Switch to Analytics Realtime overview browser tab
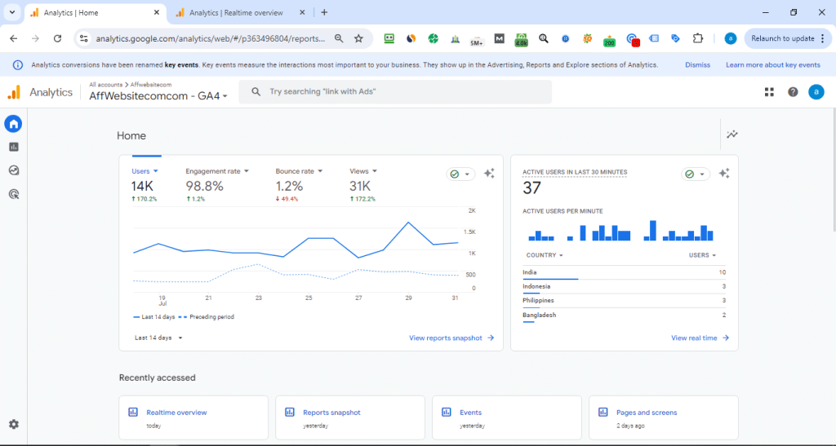Image resolution: width=836 pixels, height=446 pixels. pyautogui.click(x=236, y=12)
